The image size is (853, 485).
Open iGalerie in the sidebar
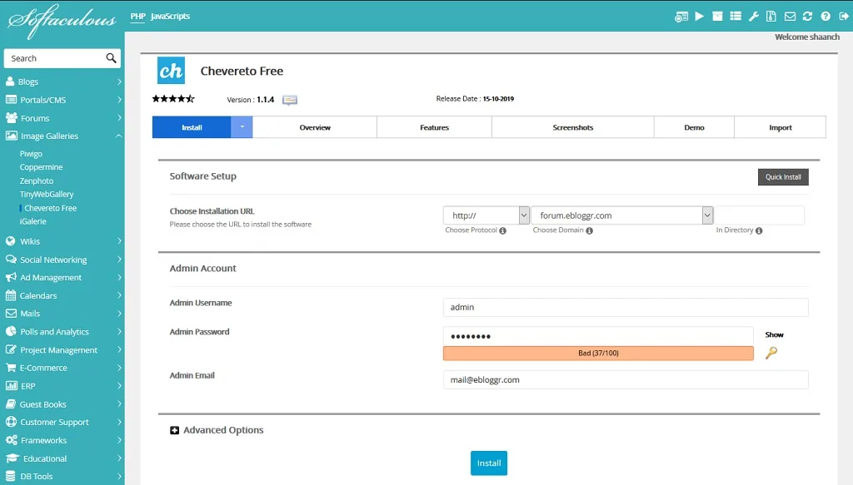32,221
